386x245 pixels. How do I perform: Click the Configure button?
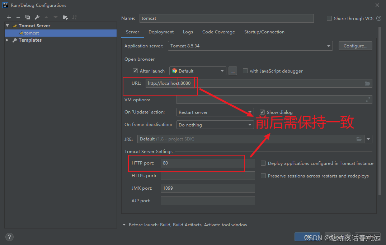[x=355, y=46]
